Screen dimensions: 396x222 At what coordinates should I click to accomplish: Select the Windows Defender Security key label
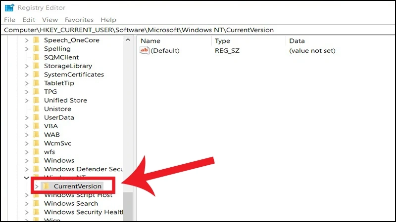(x=83, y=169)
